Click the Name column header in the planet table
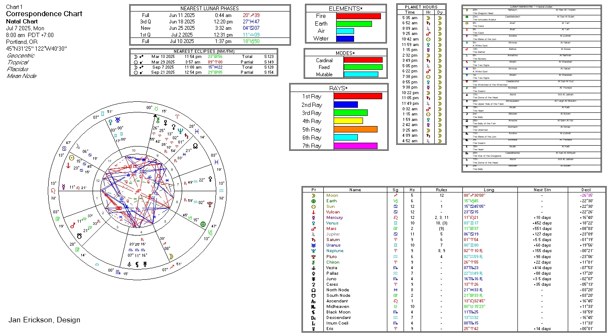613x336 pixels. pyautogui.click(x=355, y=190)
